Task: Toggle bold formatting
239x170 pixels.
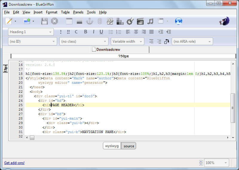Action: pyautogui.click(x=86, y=32)
